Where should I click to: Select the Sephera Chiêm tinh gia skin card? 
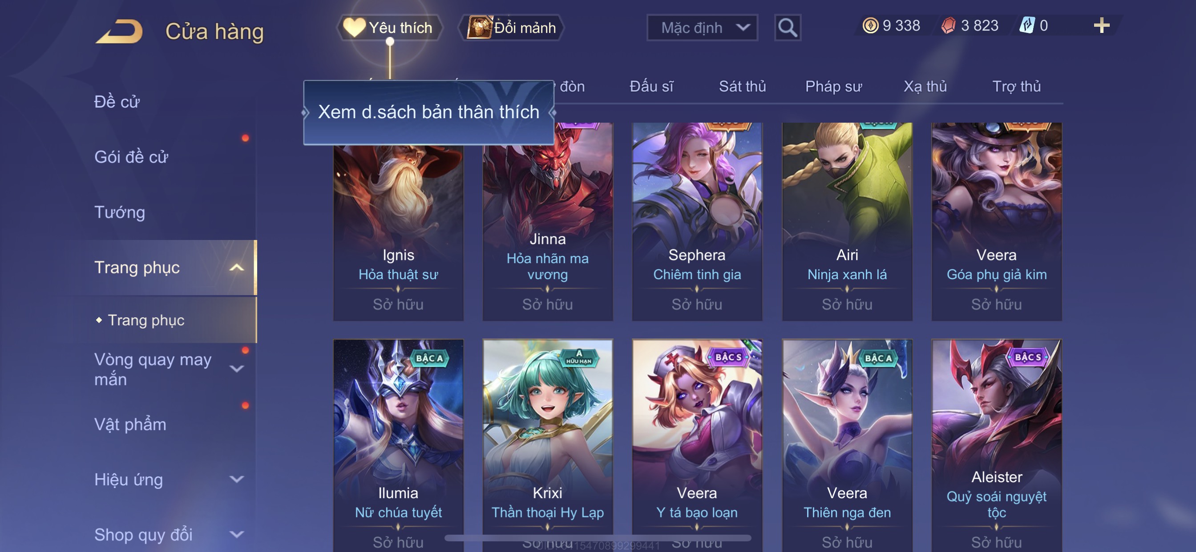tap(697, 222)
